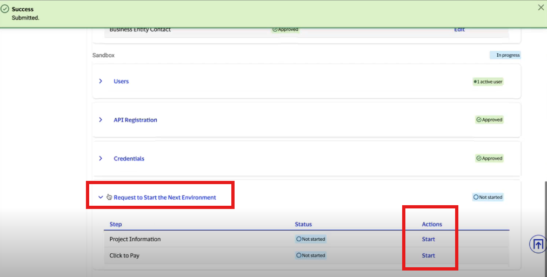Click the Sandbox In progress badge
547x277 pixels.
[505, 55]
